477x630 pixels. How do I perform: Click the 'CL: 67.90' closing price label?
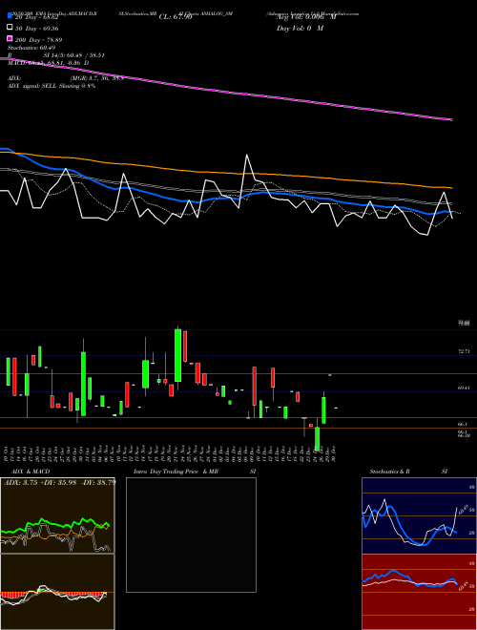tap(176, 17)
